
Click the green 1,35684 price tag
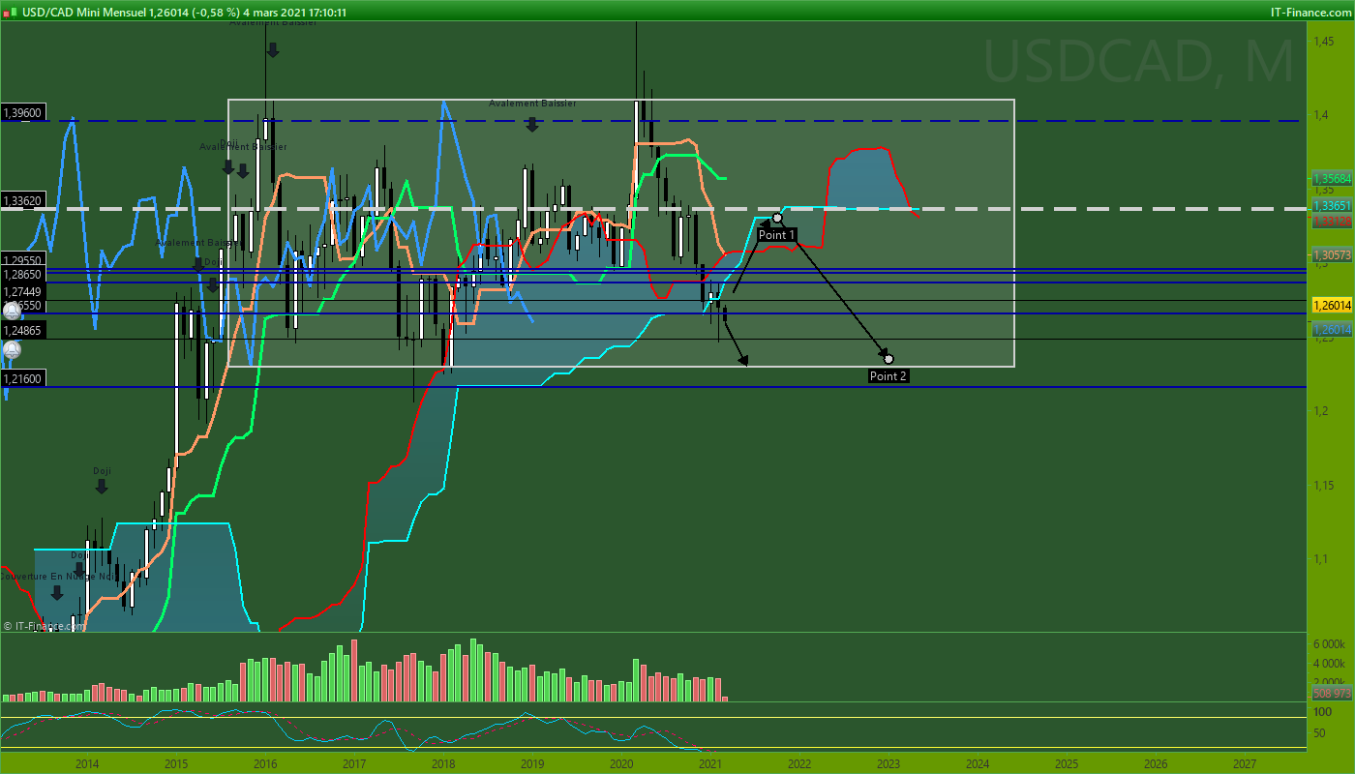pos(1331,179)
